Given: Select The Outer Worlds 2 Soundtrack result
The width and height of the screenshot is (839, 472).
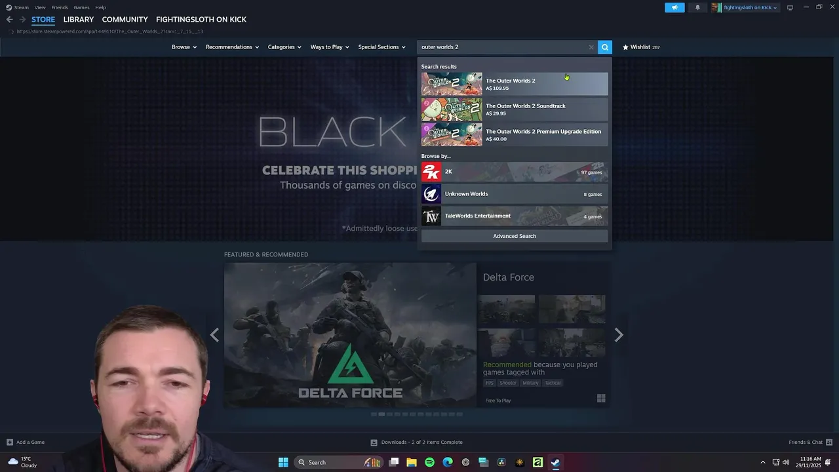Looking at the screenshot, I should click(515, 109).
